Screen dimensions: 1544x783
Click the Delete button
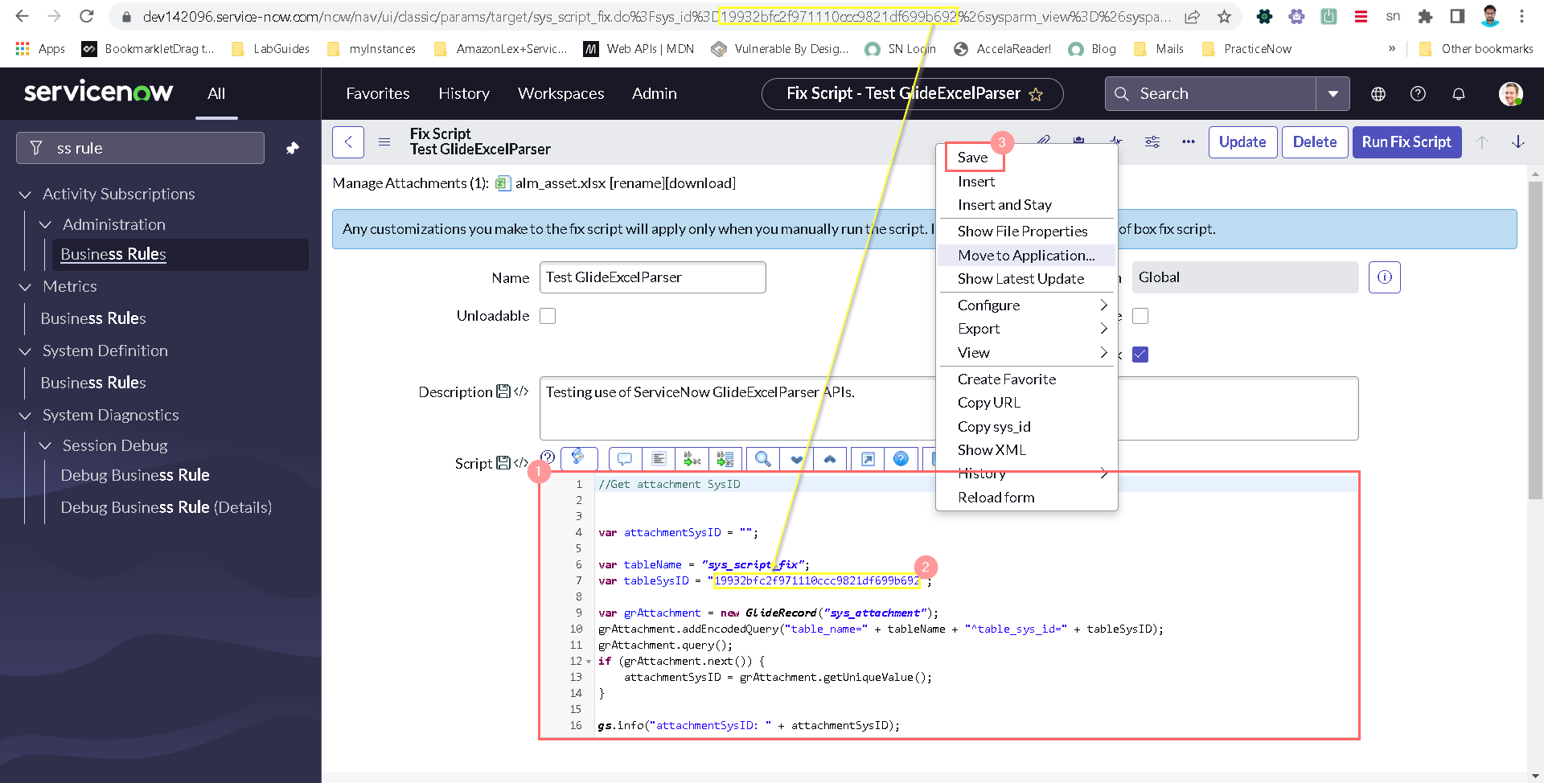pyautogui.click(x=1315, y=142)
